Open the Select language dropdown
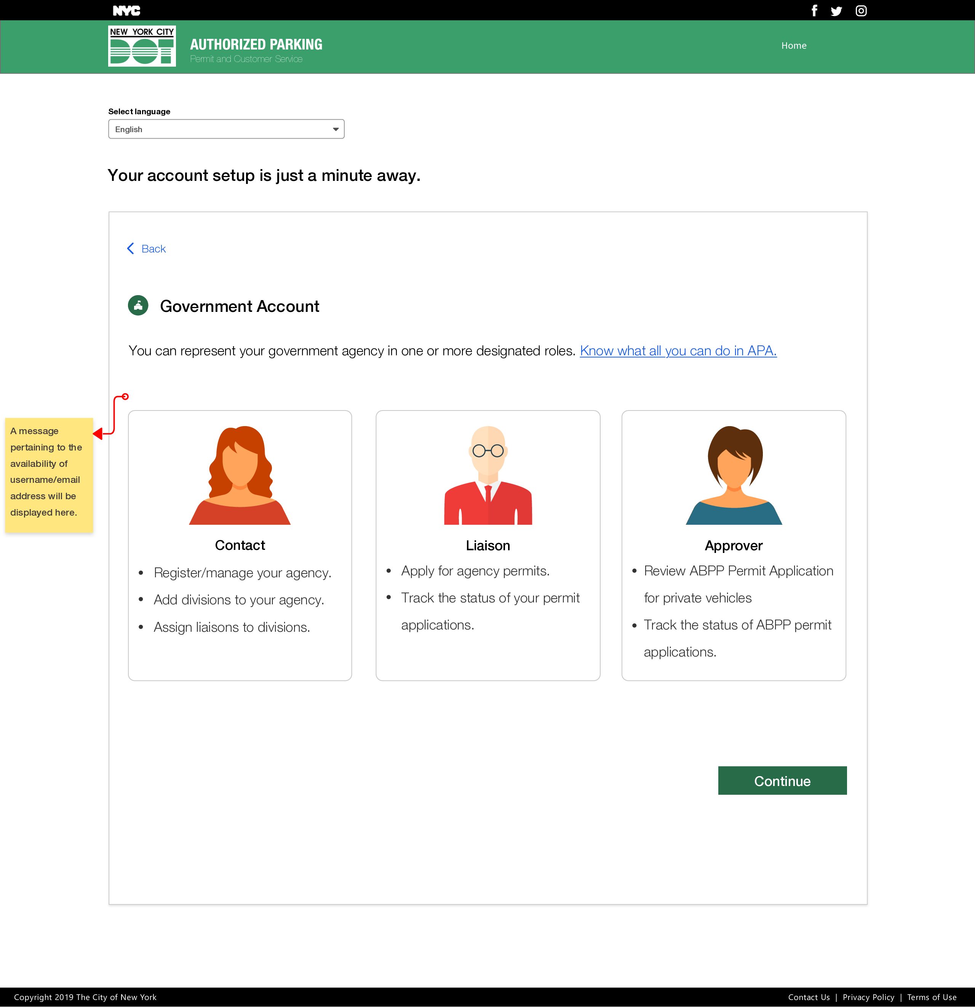Image resolution: width=975 pixels, height=1008 pixels. [x=226, y=129]
